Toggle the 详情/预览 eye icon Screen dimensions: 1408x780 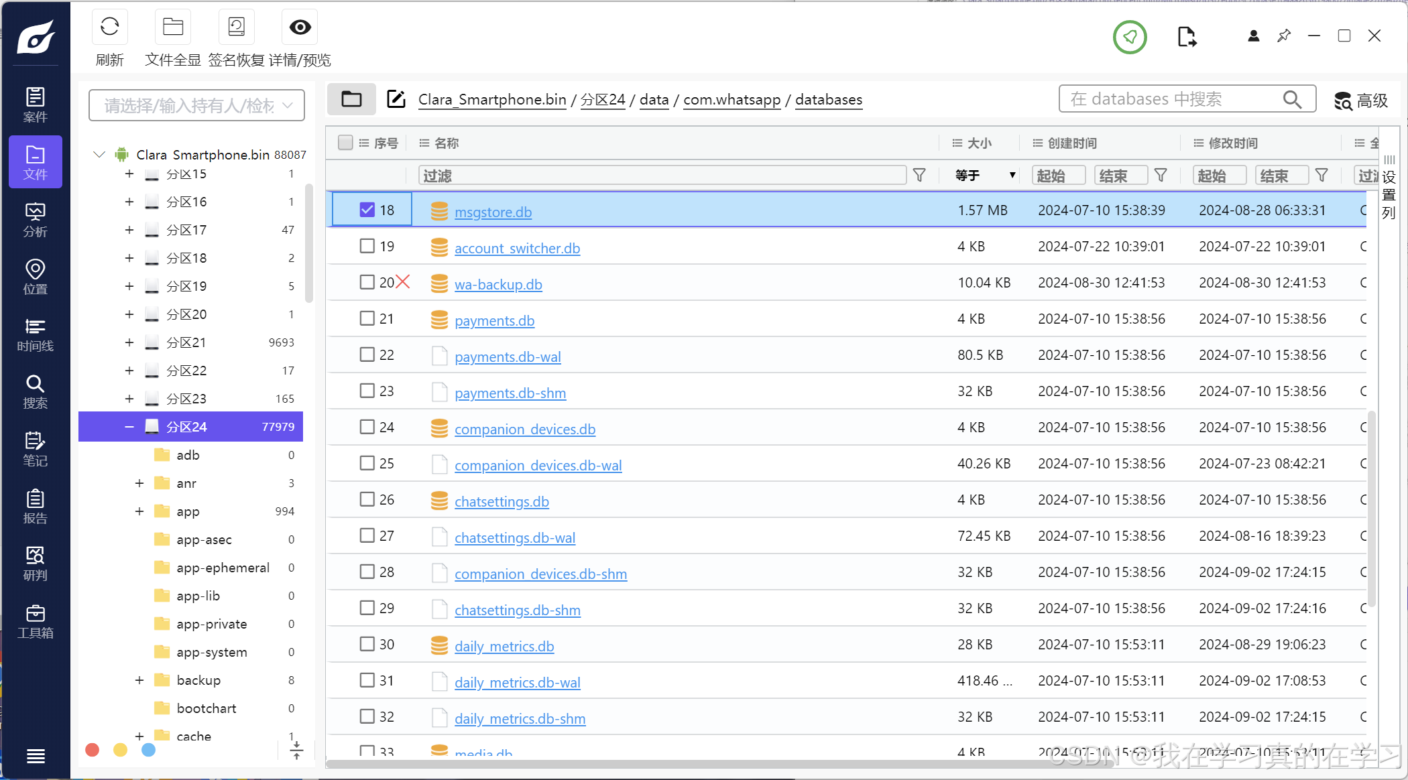click(x=300, y=27)
